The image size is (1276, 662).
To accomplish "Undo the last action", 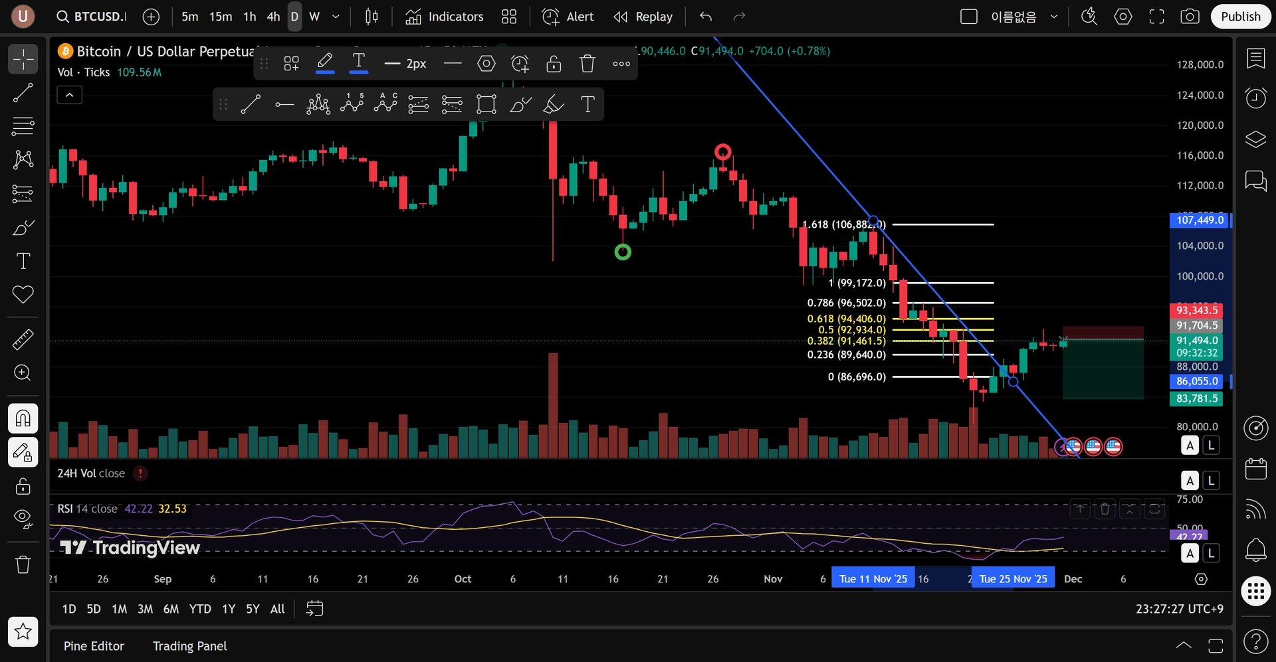I will pos(706,17).
